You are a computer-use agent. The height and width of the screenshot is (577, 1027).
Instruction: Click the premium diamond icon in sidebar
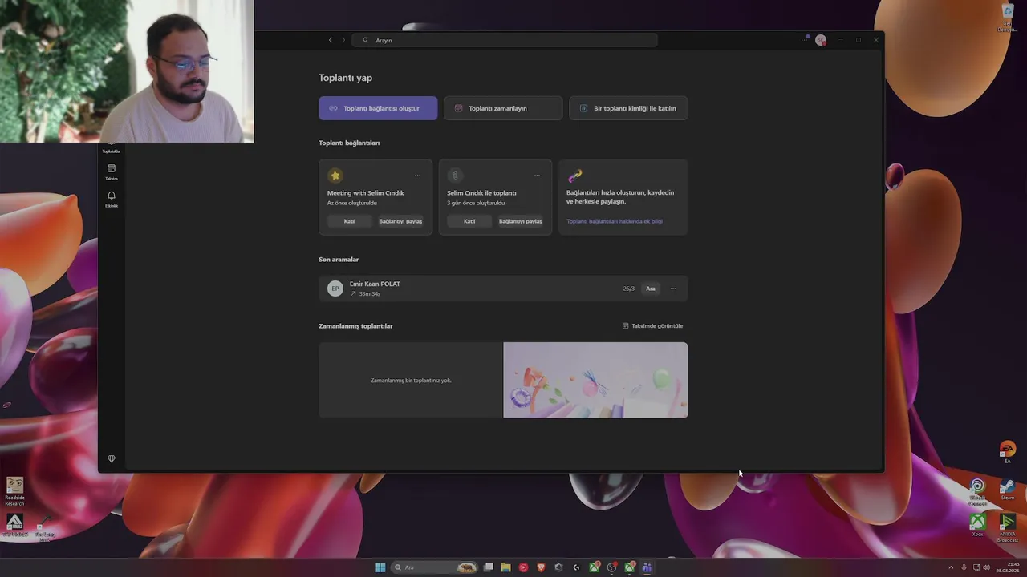(112, 459)
